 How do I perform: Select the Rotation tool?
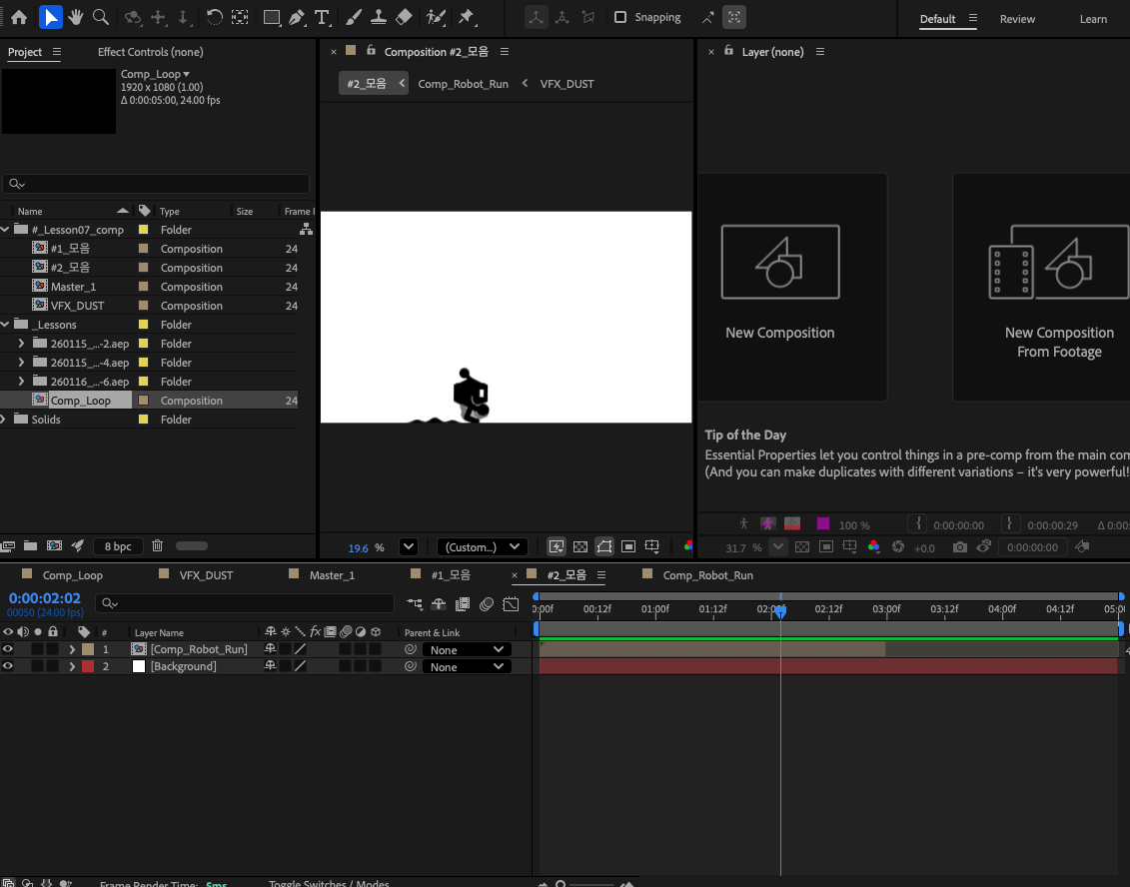214,17
